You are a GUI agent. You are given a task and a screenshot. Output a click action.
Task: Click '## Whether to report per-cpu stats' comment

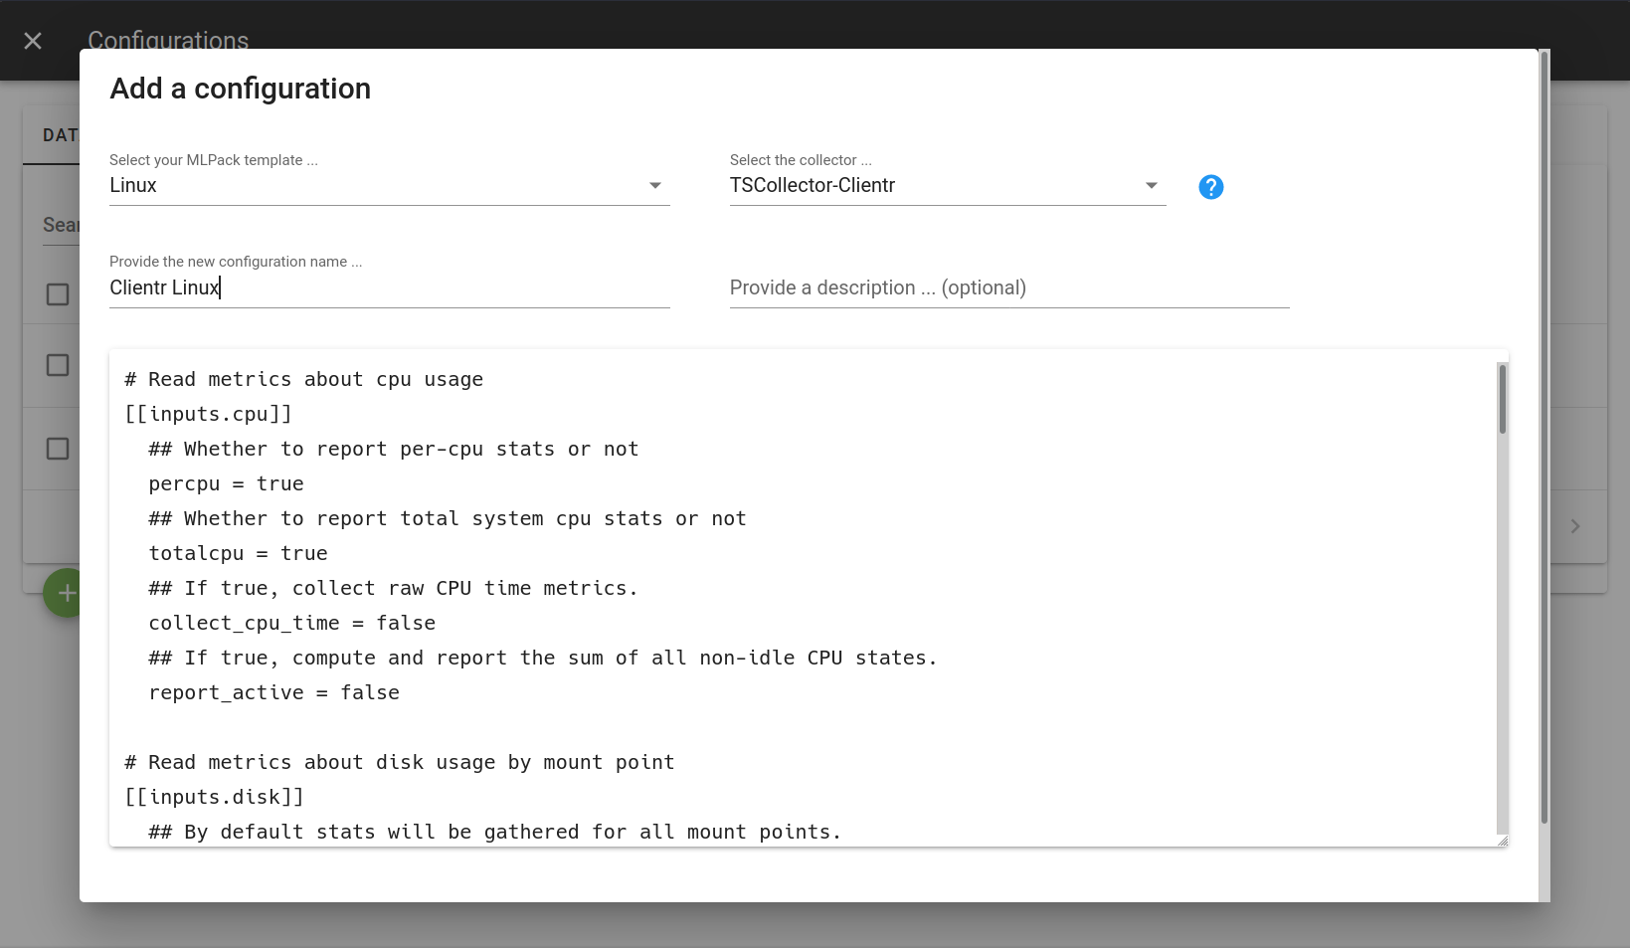(393, 449)
